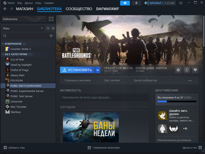Open the Баны недели news thumbnail

click(x=91, y=128)
